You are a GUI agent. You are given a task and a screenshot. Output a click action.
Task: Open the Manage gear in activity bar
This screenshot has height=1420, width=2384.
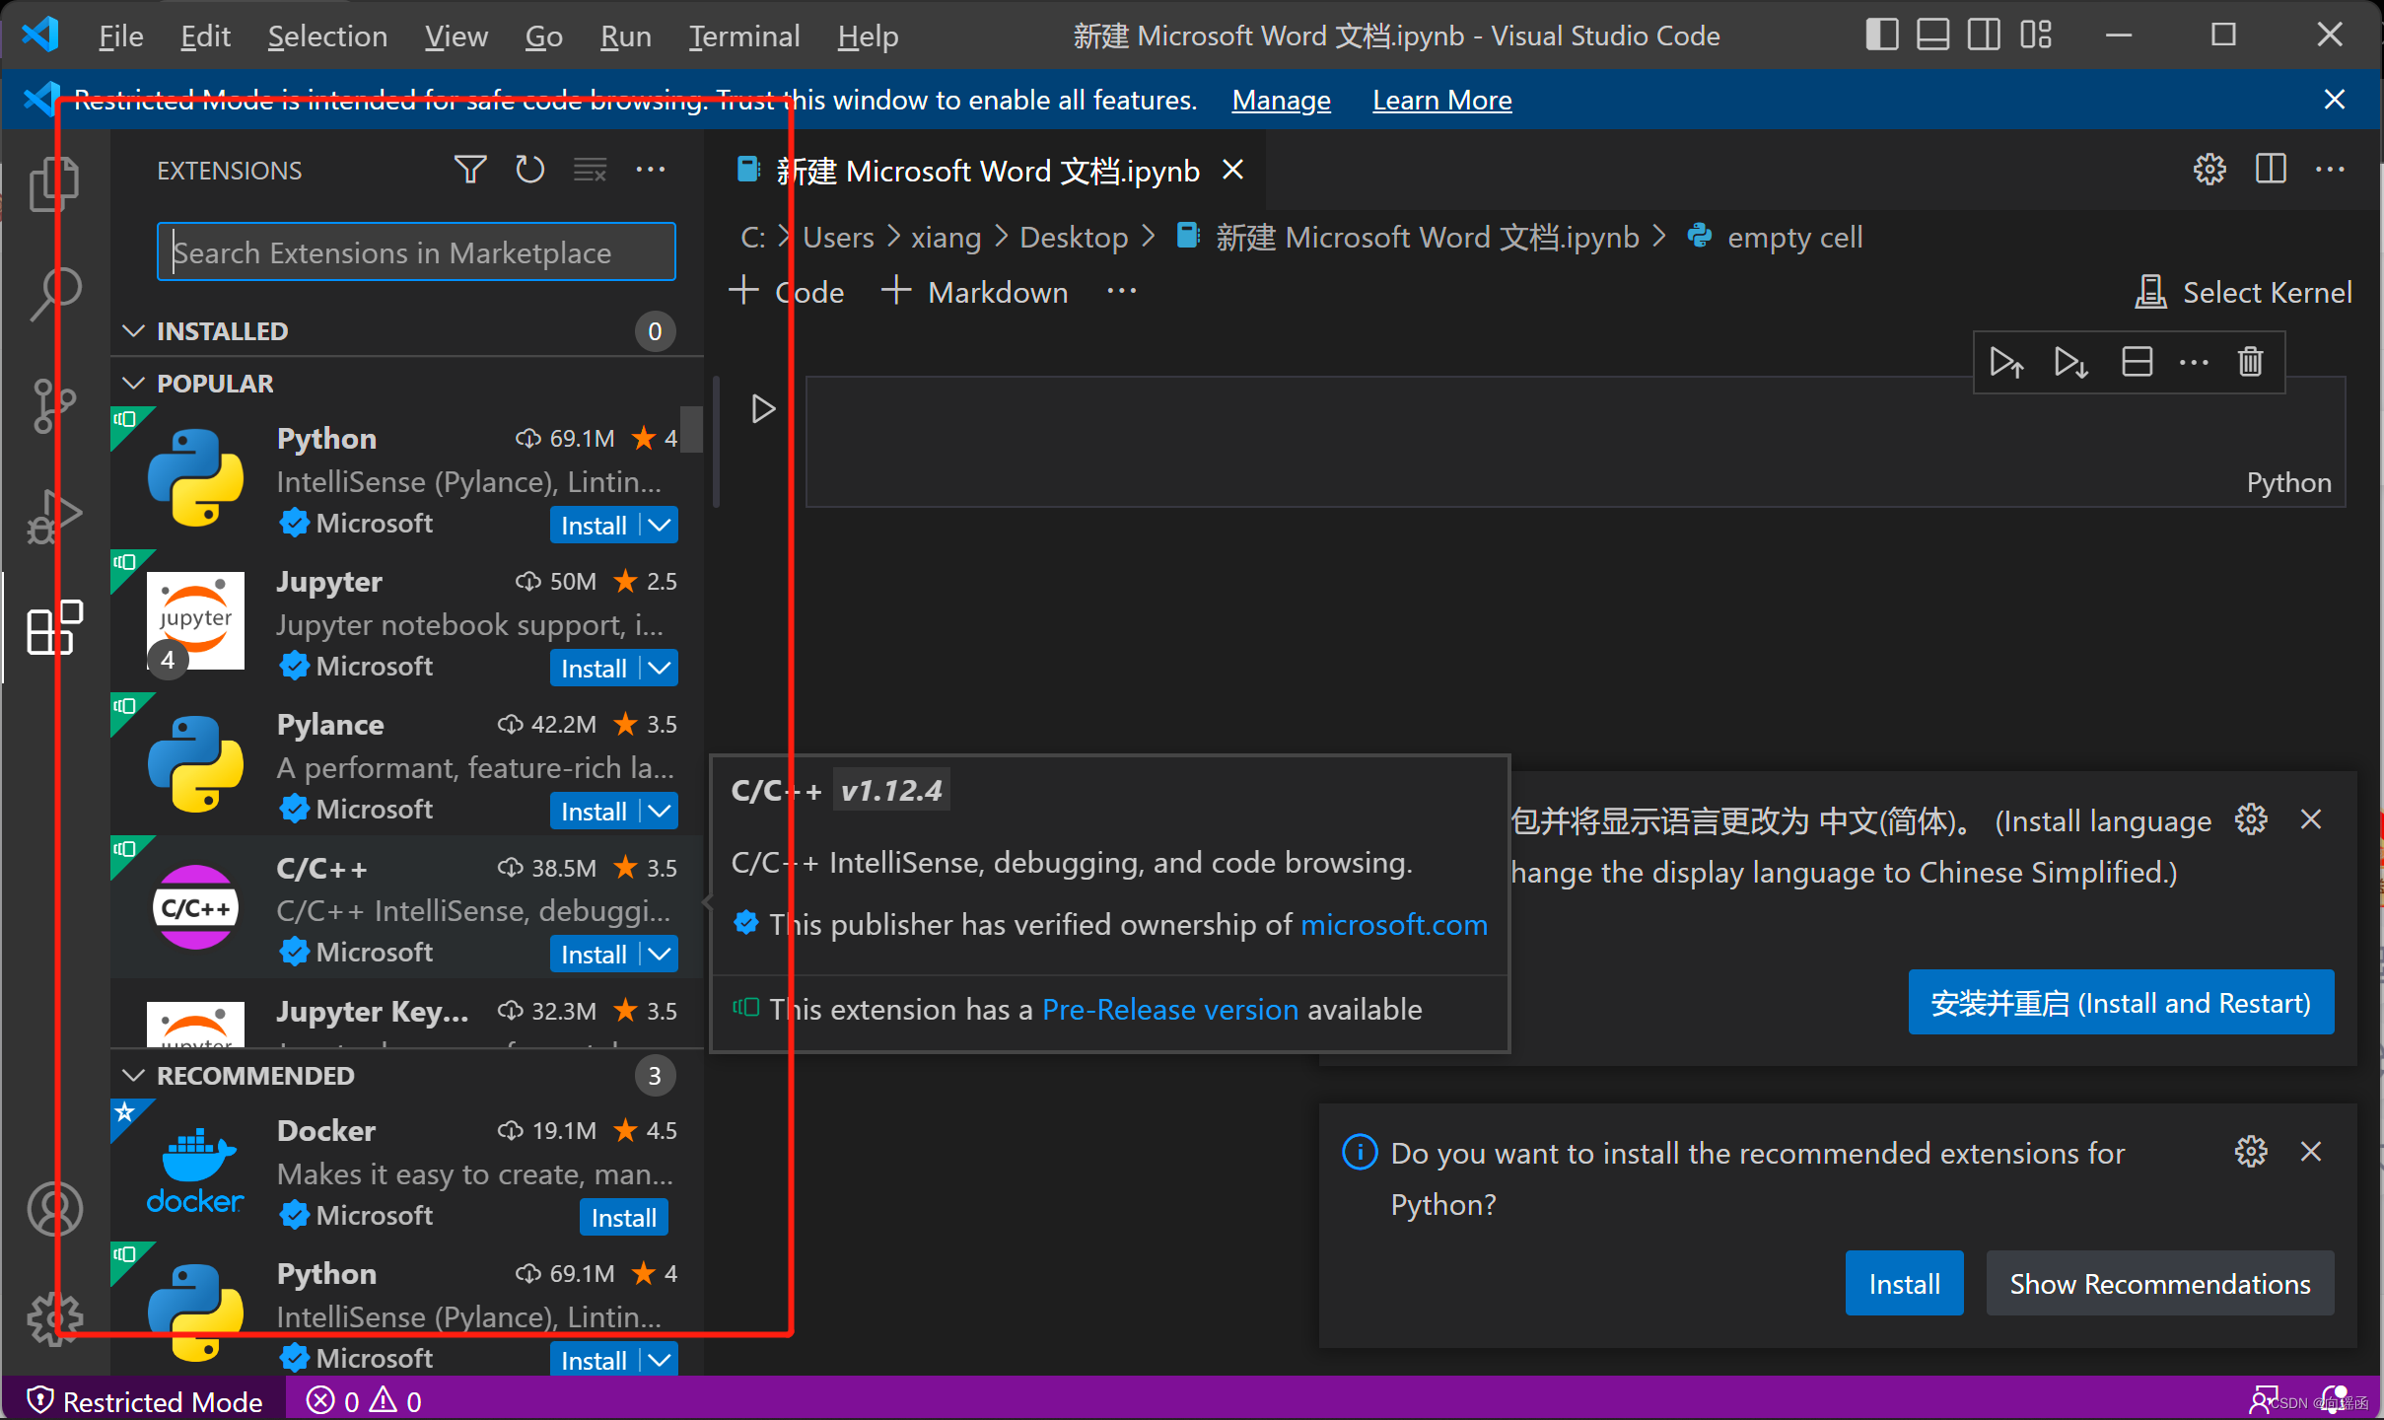click(x=54, y=1318)
